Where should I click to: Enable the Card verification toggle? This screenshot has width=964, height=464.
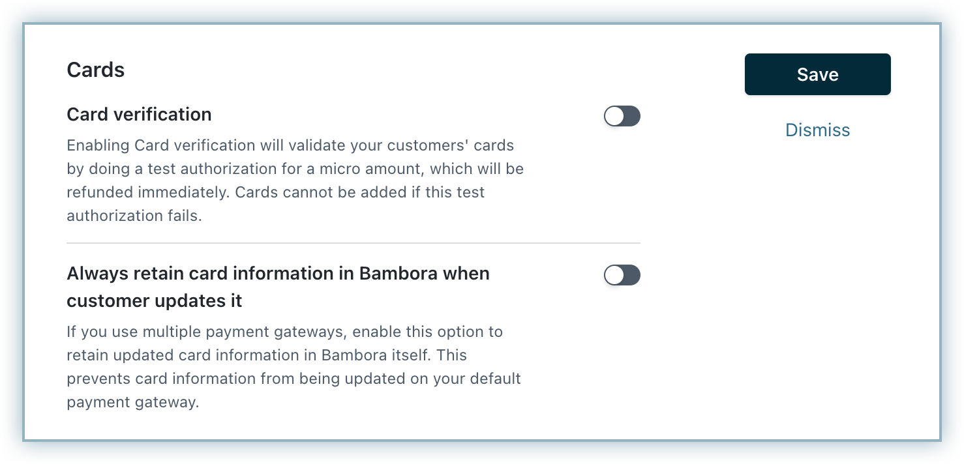[622, 117]
